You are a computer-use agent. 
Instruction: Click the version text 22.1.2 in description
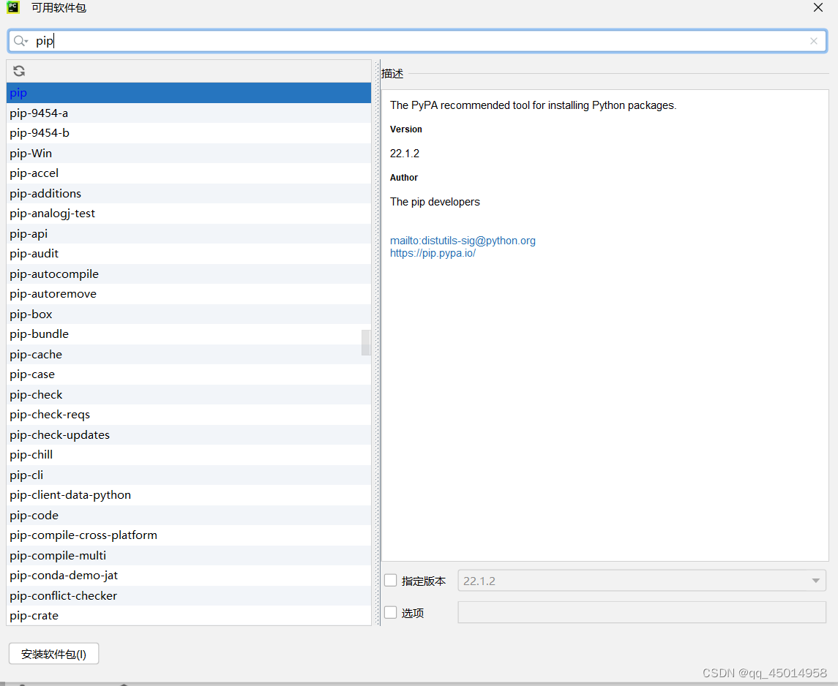point(405,154)
